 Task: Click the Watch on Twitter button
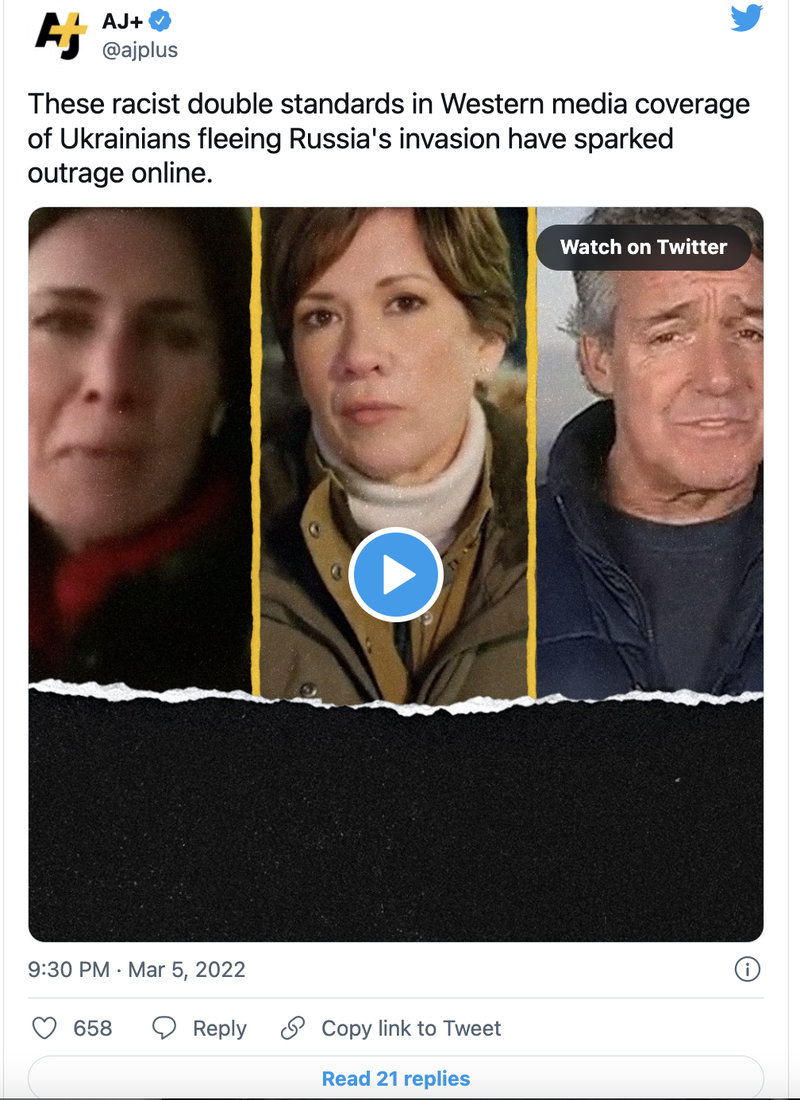[644, 247]
